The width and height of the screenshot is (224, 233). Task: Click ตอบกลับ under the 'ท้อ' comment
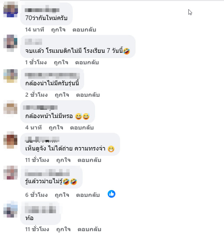(x=89, y=229)
